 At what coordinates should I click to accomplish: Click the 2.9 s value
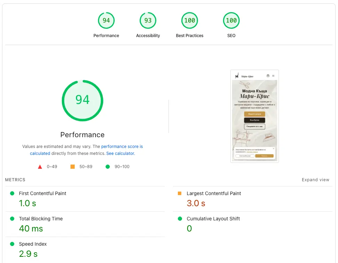[x=28, y=254]
